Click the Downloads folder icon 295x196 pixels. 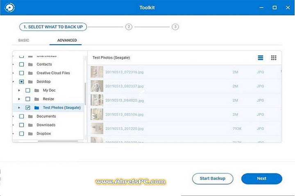tap(30, 125)
